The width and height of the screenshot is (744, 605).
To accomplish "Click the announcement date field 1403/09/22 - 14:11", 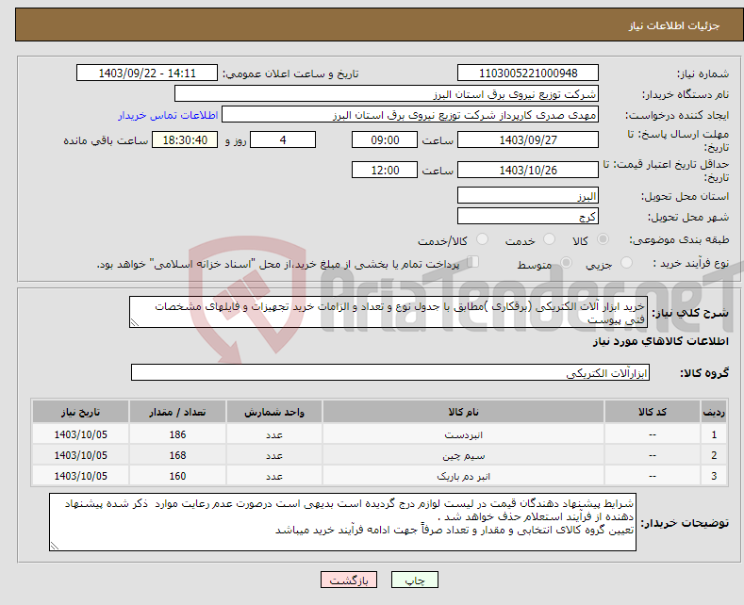I will pos(146,73).
